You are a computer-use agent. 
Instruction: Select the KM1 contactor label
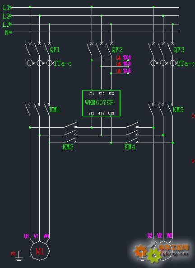[x=54, y=110]
